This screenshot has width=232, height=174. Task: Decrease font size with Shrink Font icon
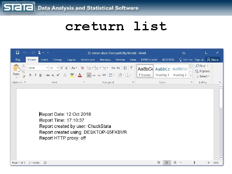click(x=66, y=68)
